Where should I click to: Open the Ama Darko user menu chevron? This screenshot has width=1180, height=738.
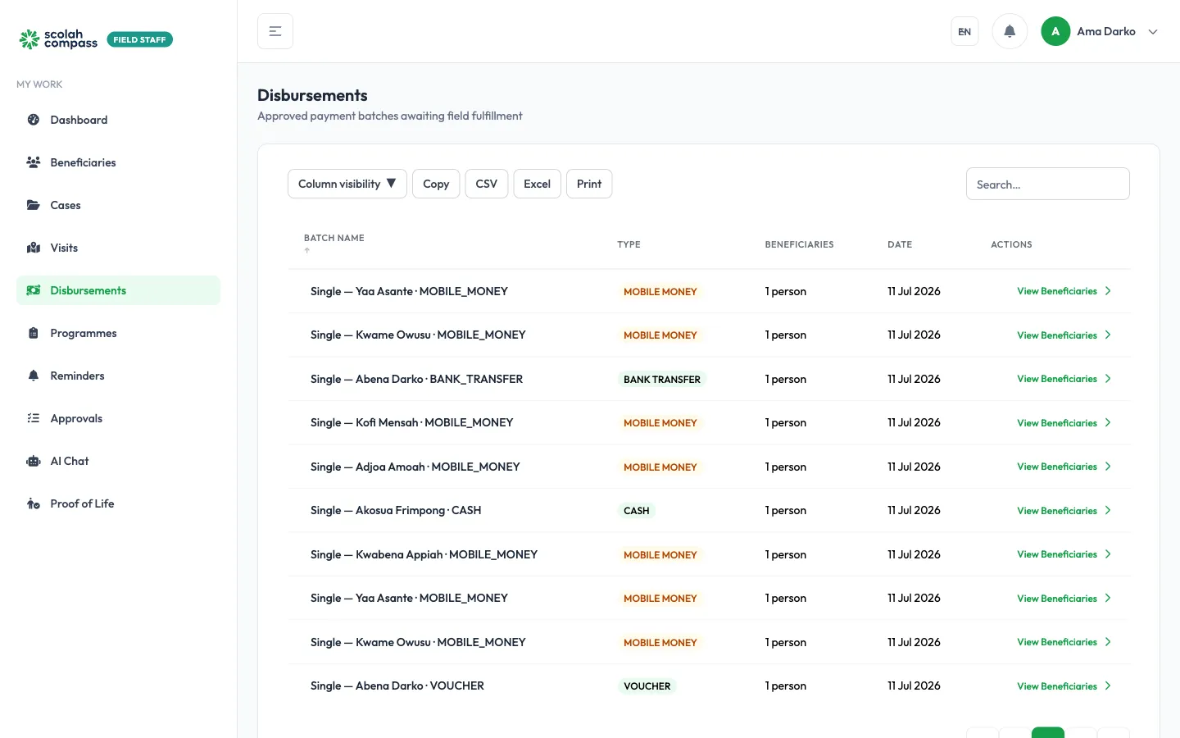coord(1153,31)
